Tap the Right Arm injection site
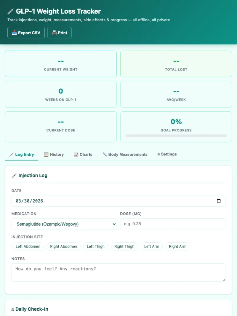 (177, 246)
